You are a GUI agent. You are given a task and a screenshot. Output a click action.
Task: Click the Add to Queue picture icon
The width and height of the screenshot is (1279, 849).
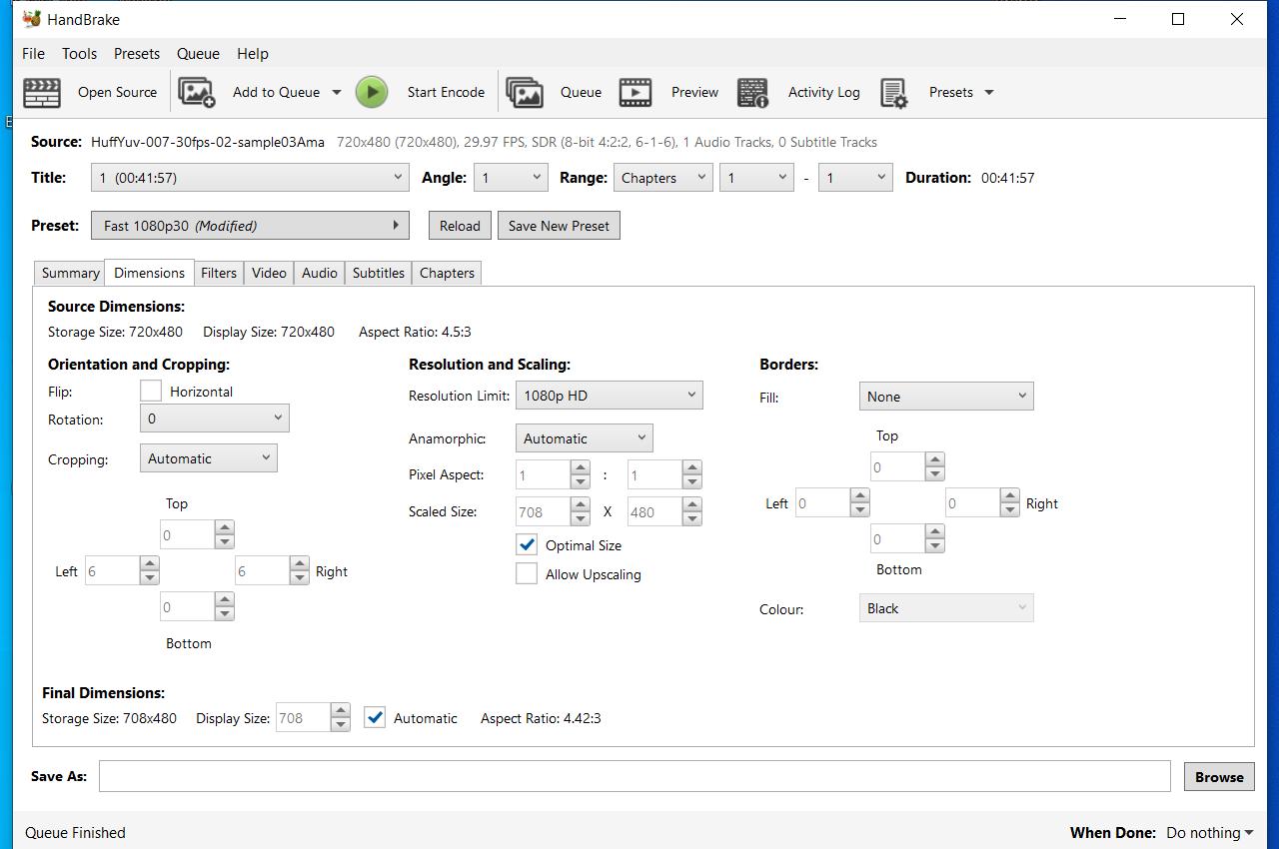tap(197, 92)
